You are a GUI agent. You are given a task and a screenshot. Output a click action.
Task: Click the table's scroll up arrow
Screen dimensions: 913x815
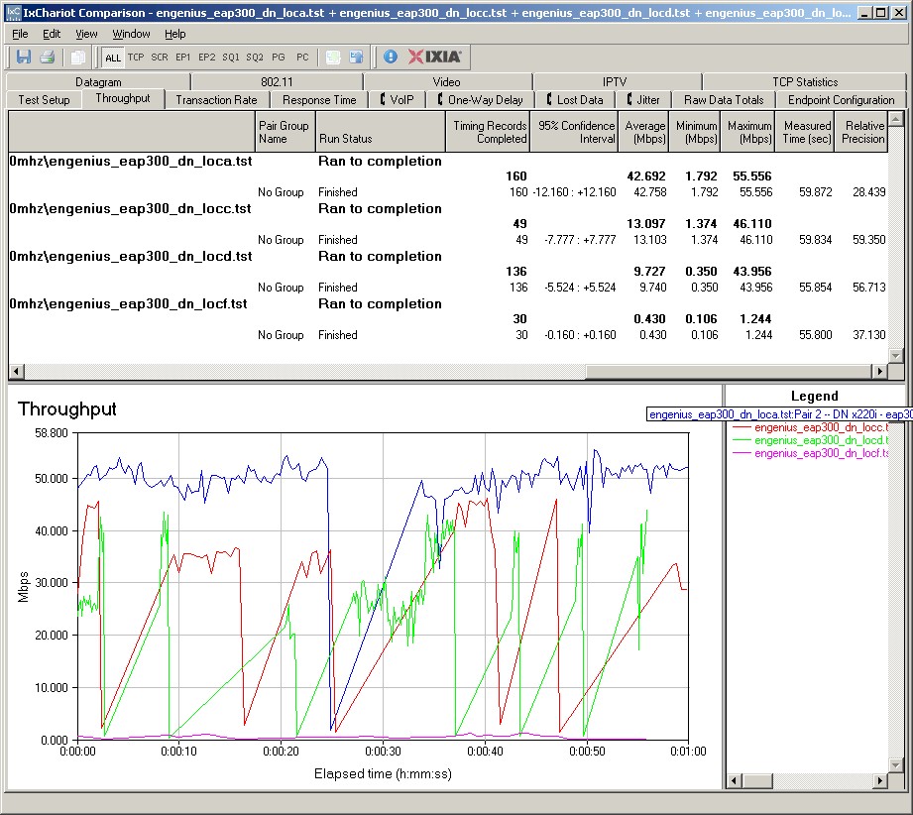point(896,119)
